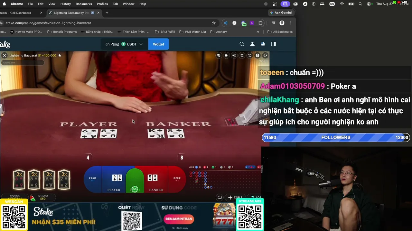Open the Chrome menu in menu bar
Viewport: 412px width, 231px height.
click(x=17, y=4)
